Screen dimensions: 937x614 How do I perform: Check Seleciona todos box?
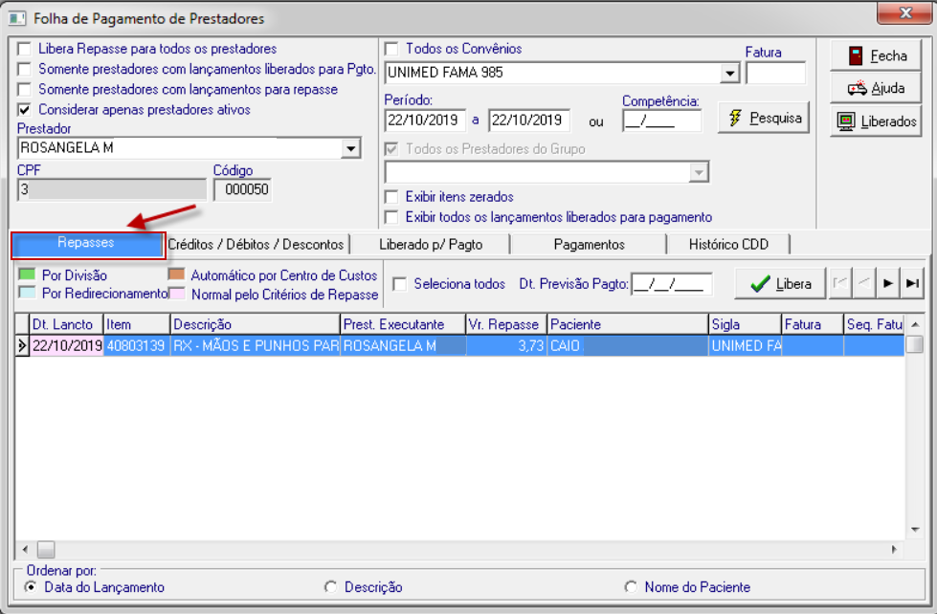point(399,284)
